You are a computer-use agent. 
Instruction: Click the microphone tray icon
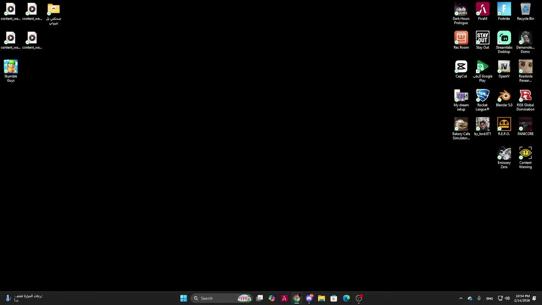click(x=479, y=298)
